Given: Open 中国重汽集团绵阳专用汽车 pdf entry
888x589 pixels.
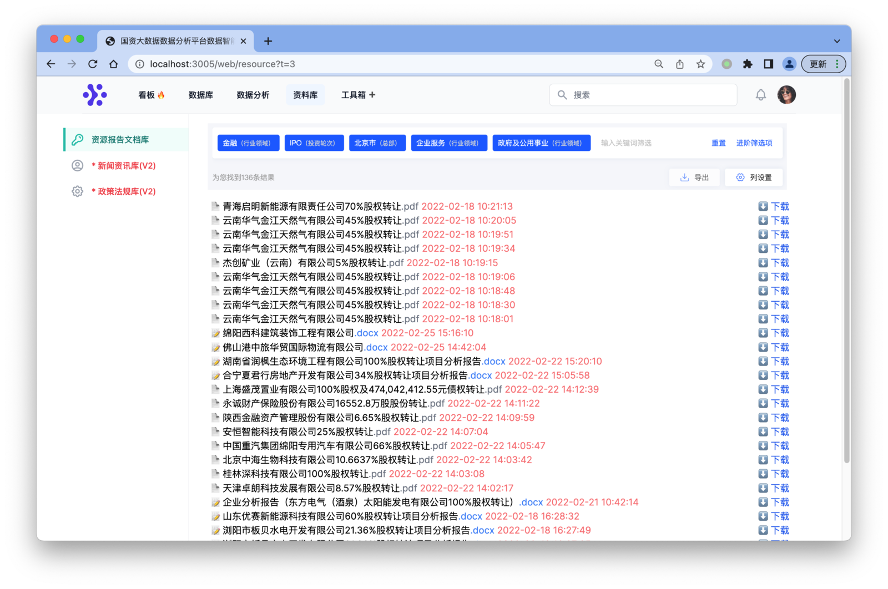Looking at the screenshot, I should (335, 446).
